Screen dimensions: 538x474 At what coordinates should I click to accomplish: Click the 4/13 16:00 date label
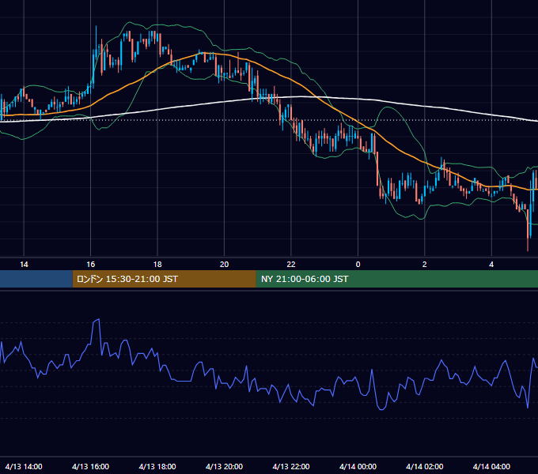[x=90, y=466]
